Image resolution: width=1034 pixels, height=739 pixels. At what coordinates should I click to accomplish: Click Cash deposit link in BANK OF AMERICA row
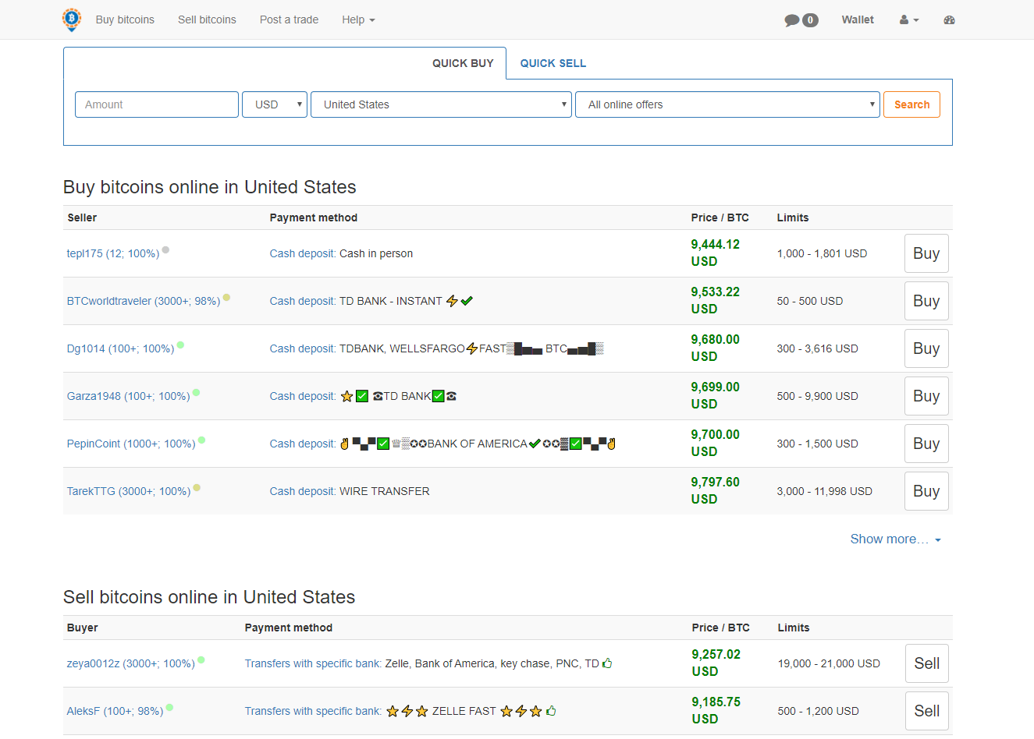(x=302, y=444)
